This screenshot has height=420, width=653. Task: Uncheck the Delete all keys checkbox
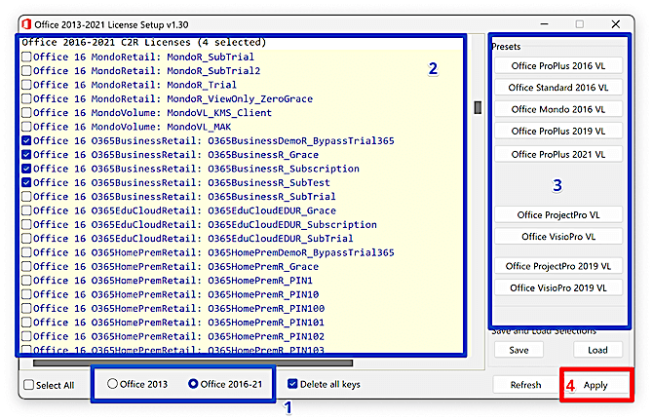292,384
